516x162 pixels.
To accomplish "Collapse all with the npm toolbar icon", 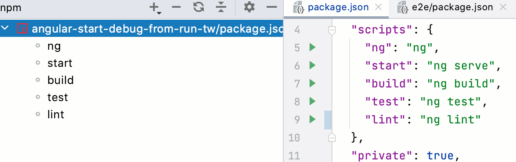I will point(221,7).
